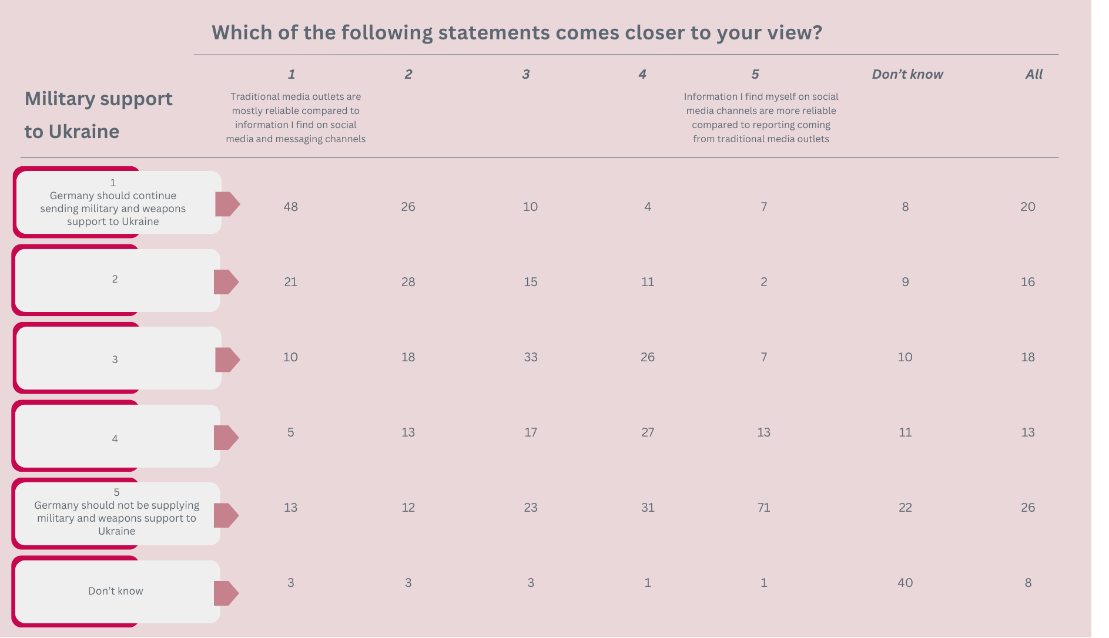Click the 'Which of the following statements' title
Viewport: 1109px width, 638px height.
point(517,32)
